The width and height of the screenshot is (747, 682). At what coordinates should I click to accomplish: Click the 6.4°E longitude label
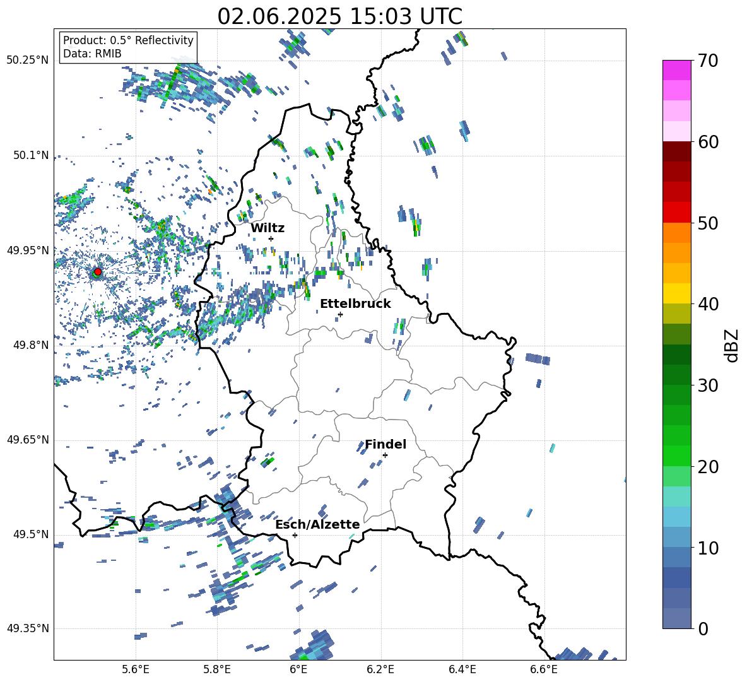(x=462, y=669)
